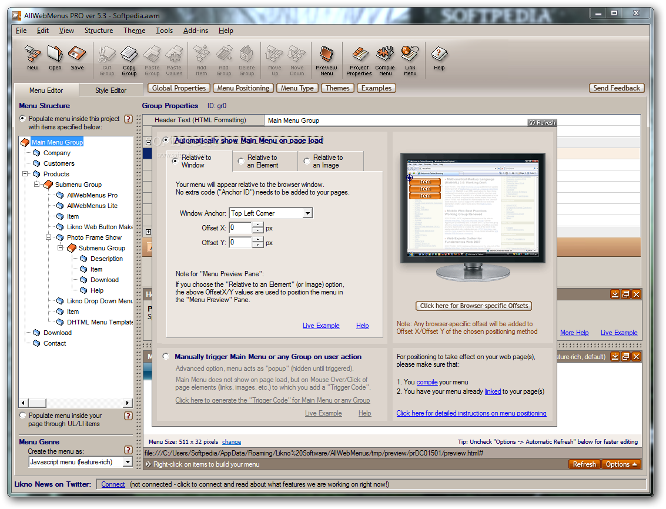
Task: Click the Refresh button in bottom bar
Action: point(584,464)
